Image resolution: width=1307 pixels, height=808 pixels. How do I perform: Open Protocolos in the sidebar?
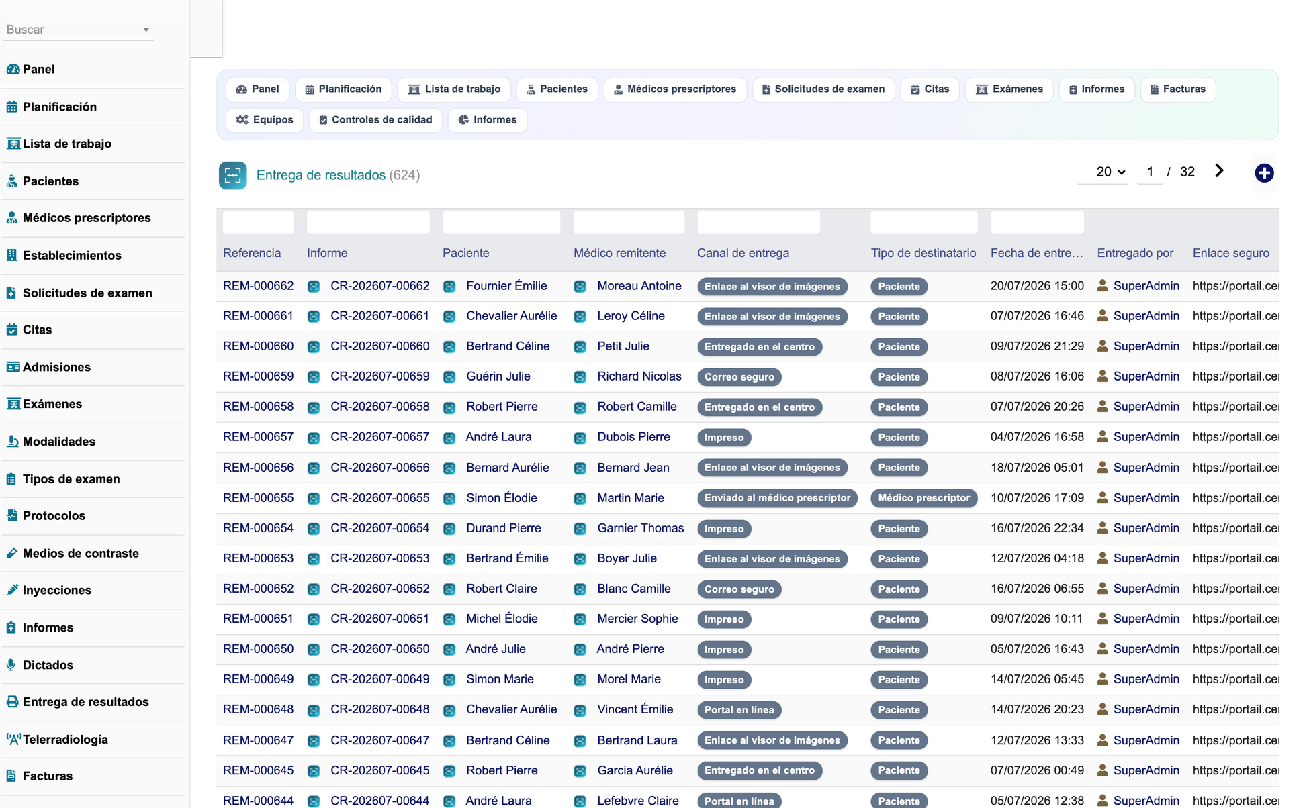[54, 516]
